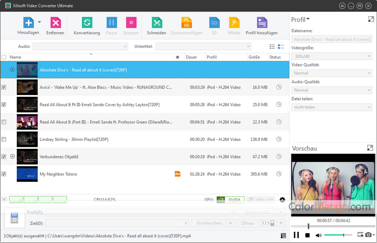377x243 pixels.
Task: Sort by the Größe column header
Action: coord(258,57)
